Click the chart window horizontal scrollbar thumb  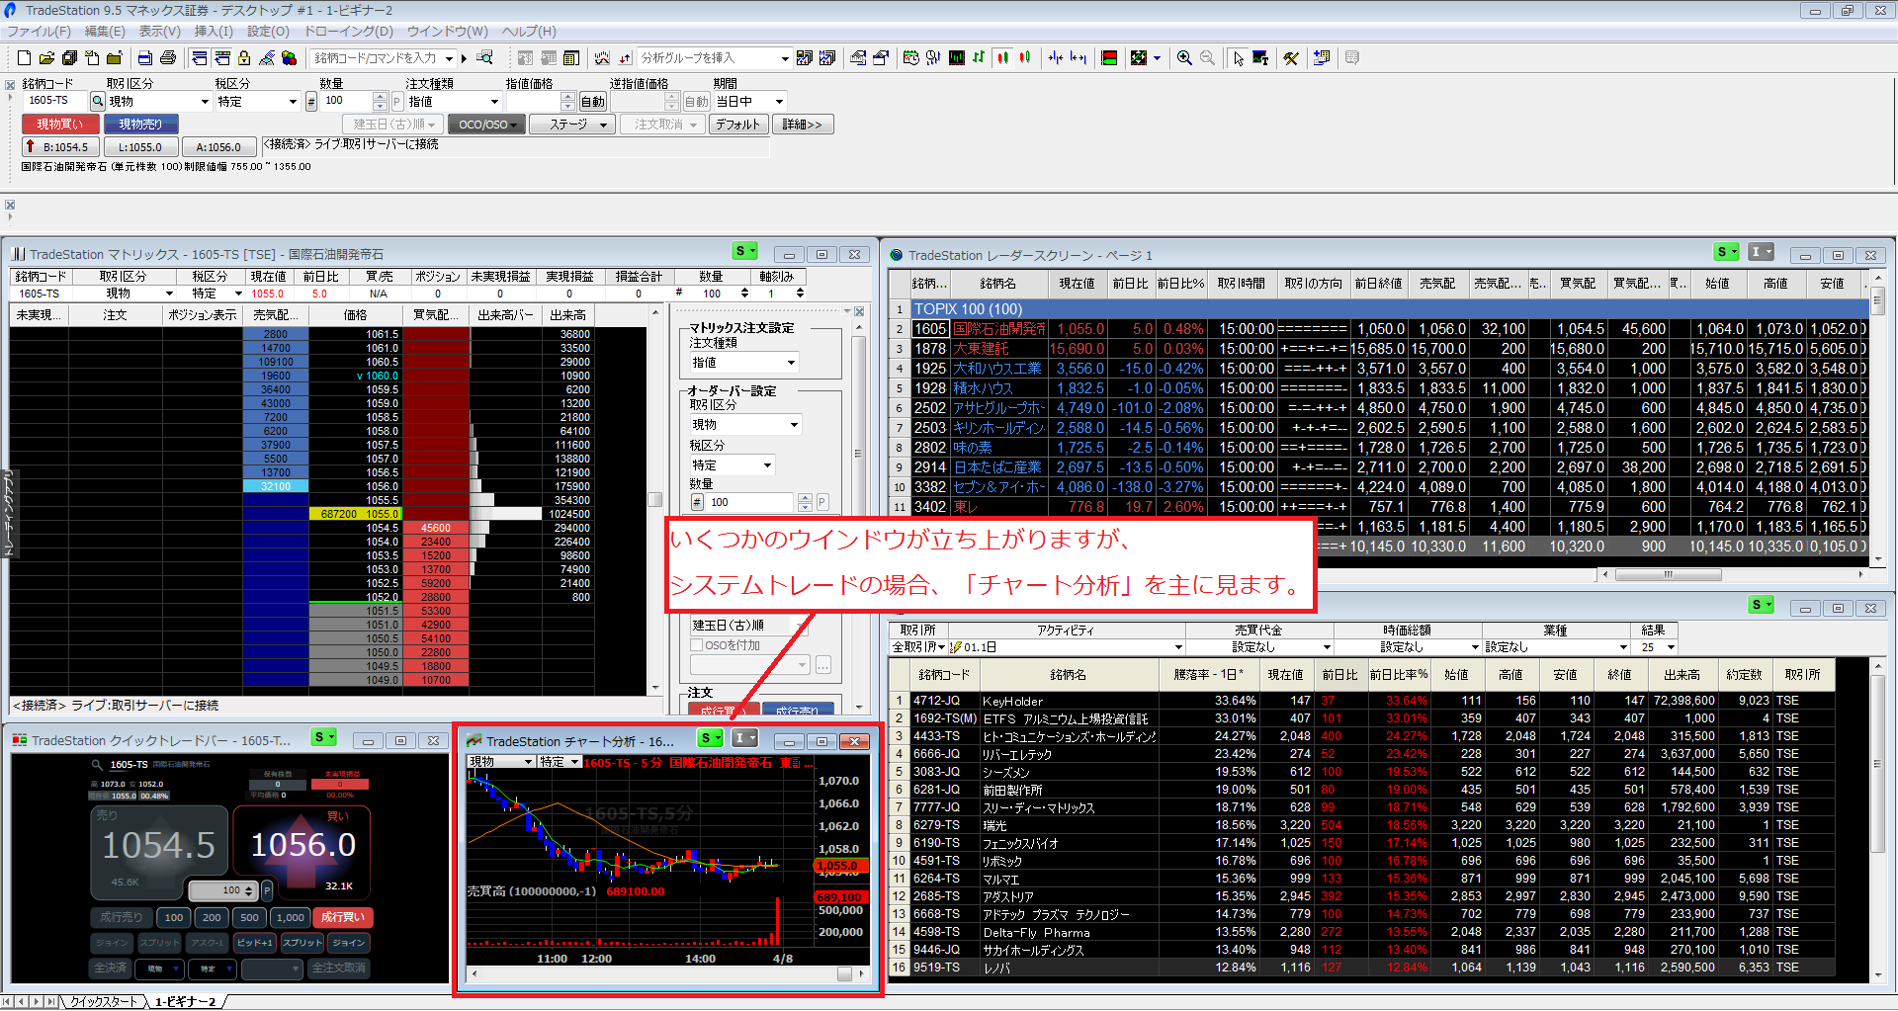coord(844,974)
